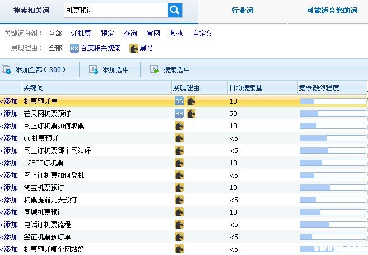
Task: Filter keywords by 预定 group
Action: [107, 34]
